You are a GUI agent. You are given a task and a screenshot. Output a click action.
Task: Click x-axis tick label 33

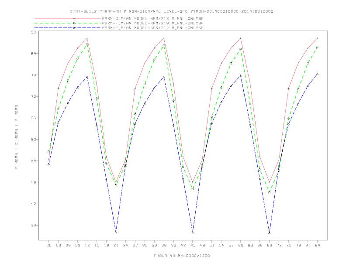[x=154, y=245]
